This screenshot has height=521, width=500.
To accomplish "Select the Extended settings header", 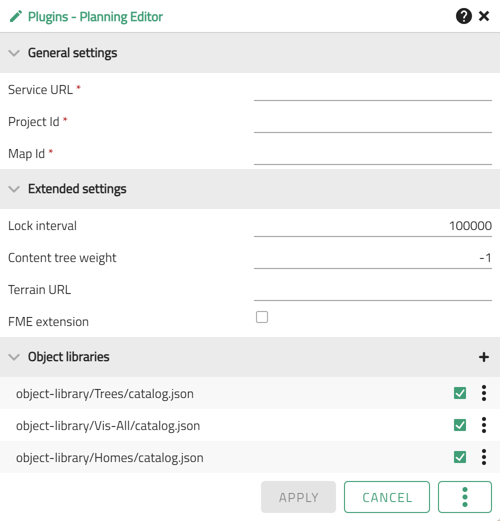I will tap(78, 189).
